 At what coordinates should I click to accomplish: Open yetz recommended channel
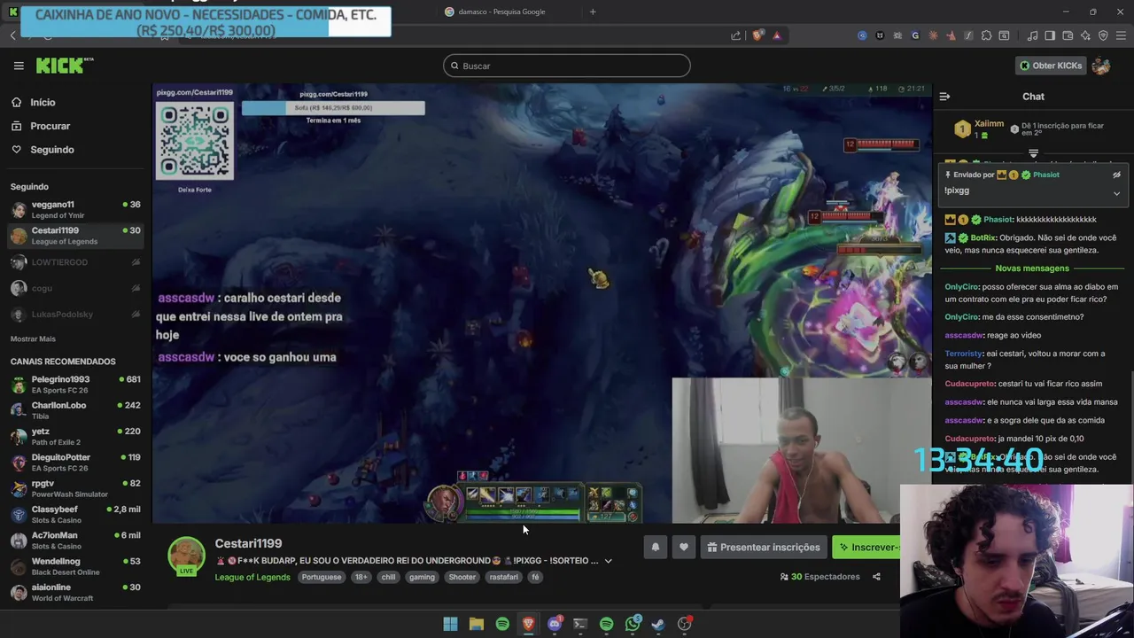75,436
